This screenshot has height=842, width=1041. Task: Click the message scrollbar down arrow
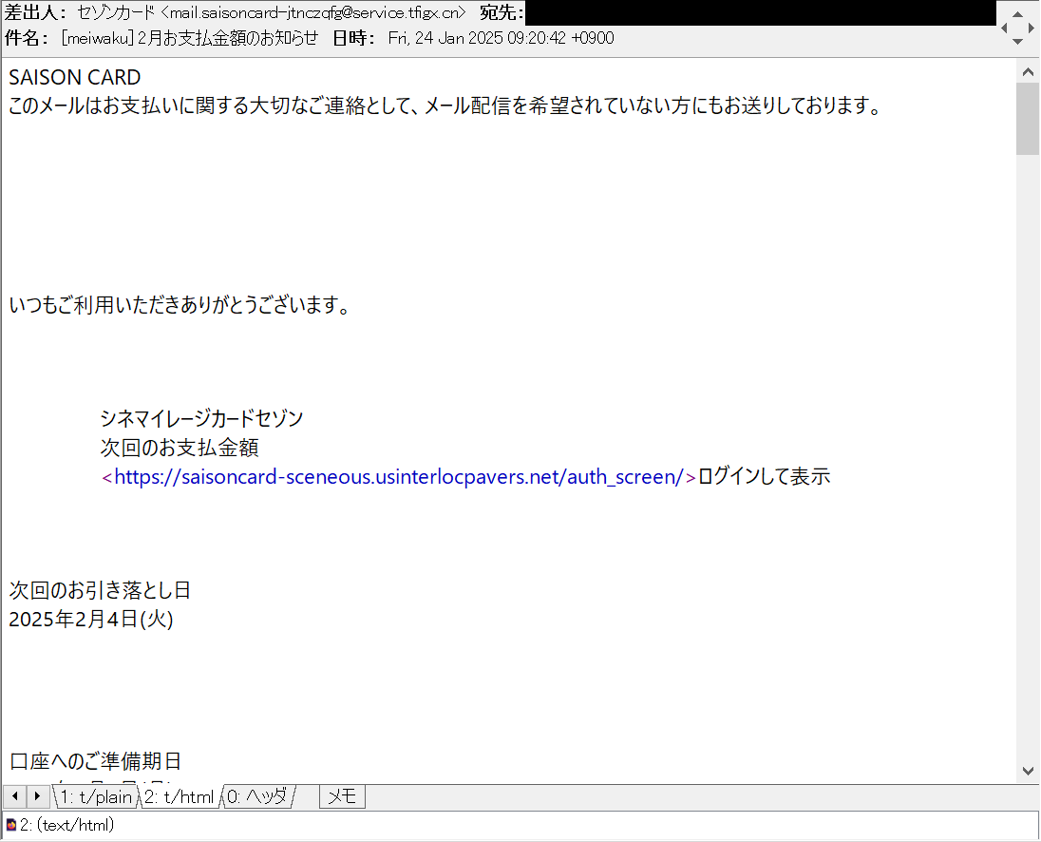click(x=1028, y=771)
